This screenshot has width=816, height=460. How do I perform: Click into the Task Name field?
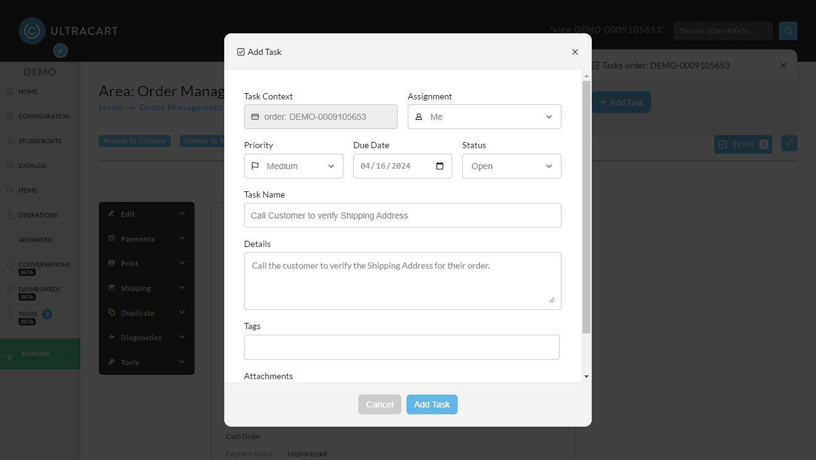point(403,215)
